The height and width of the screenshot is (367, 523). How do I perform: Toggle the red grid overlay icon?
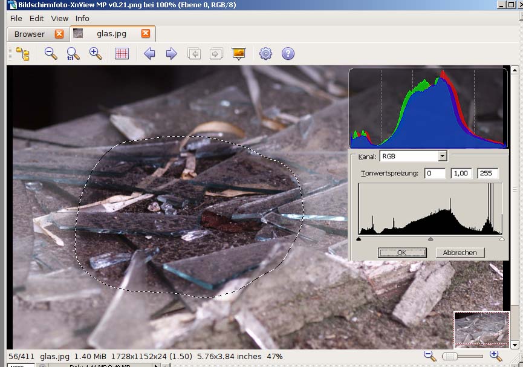point(122,53)
